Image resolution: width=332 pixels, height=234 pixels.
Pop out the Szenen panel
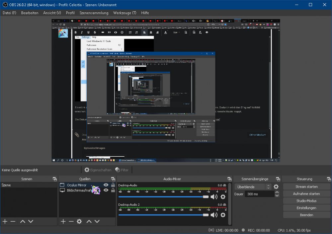[55, 179]
